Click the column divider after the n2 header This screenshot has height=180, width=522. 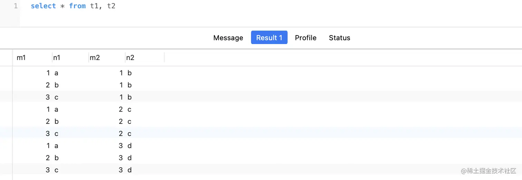pyautogui.click(x=164, y=57)
